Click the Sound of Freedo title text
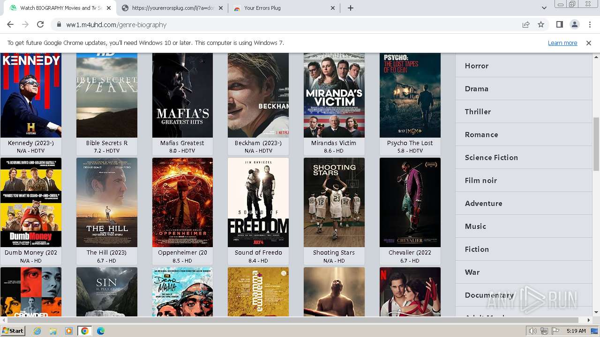The image size is (600, 337). coord(258,252)
